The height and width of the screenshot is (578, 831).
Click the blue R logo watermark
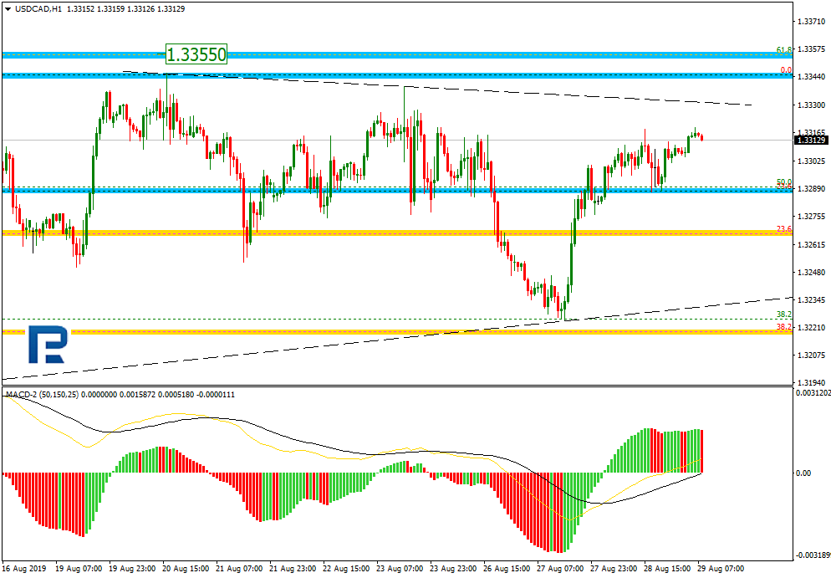48,345
